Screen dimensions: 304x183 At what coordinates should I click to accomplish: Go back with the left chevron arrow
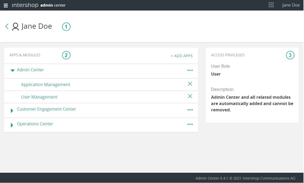pyautogui.click(x=7, y=26)
